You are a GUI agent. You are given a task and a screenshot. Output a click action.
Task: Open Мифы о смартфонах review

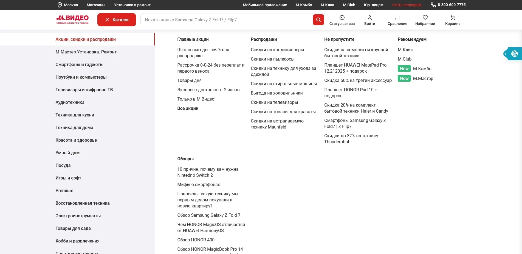pos(198,185)
